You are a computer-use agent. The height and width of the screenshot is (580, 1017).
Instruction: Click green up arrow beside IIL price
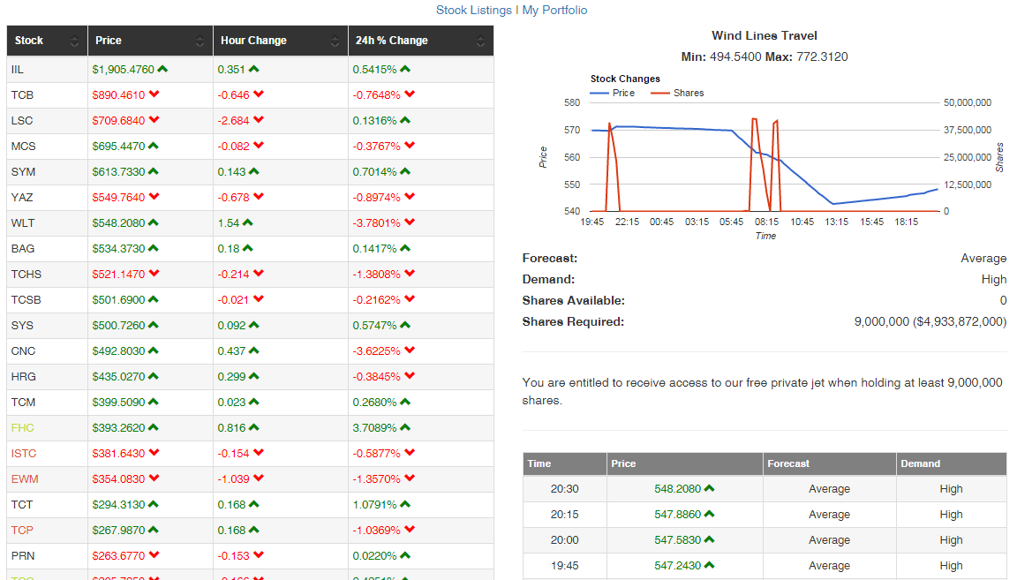tap(162, 69)
